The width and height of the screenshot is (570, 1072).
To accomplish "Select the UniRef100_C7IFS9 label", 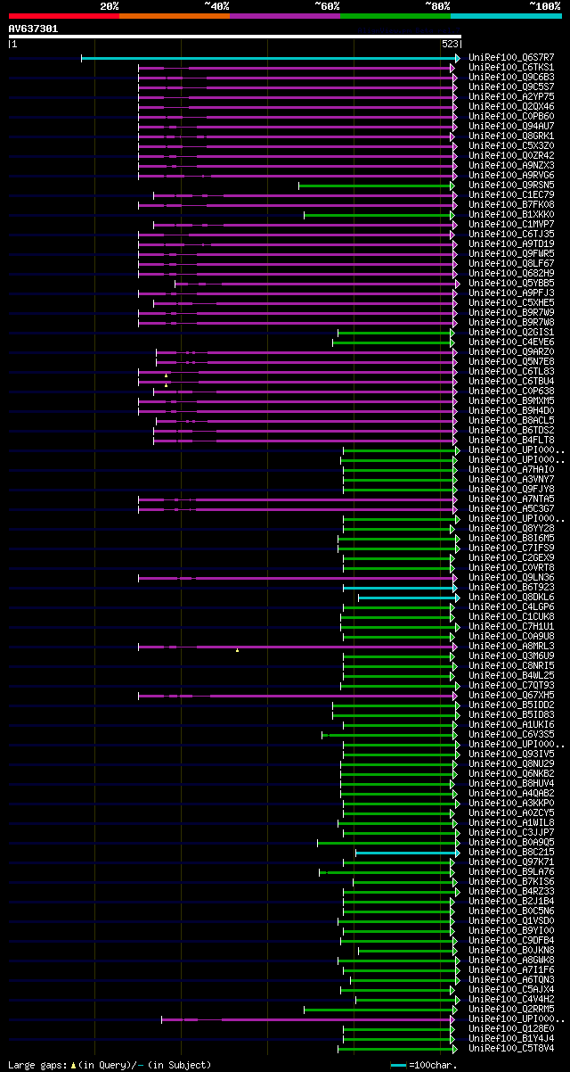I will [x=511, y=548].
